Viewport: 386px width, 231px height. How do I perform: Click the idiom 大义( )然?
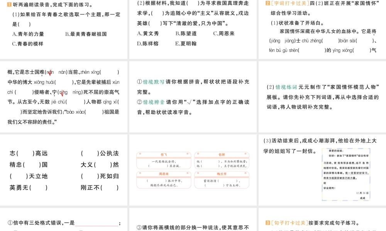coord(100,165)
